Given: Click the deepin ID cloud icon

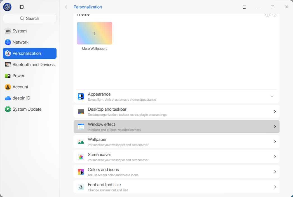Looking at the screenshot, I should pyautogui.click(x=8, y=98).
